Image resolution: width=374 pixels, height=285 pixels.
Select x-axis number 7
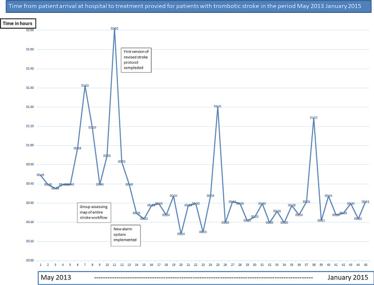point(85,265)
